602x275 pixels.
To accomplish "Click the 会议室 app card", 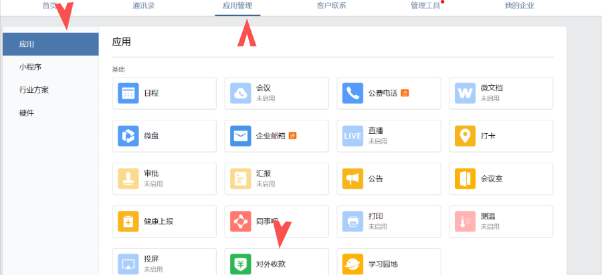I will (x=500, y=179).
